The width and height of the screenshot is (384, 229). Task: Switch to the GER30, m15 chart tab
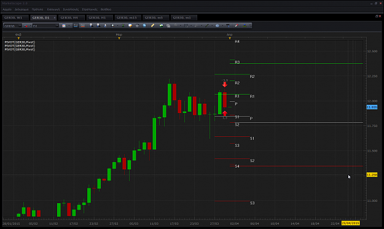tap(128, 18)
